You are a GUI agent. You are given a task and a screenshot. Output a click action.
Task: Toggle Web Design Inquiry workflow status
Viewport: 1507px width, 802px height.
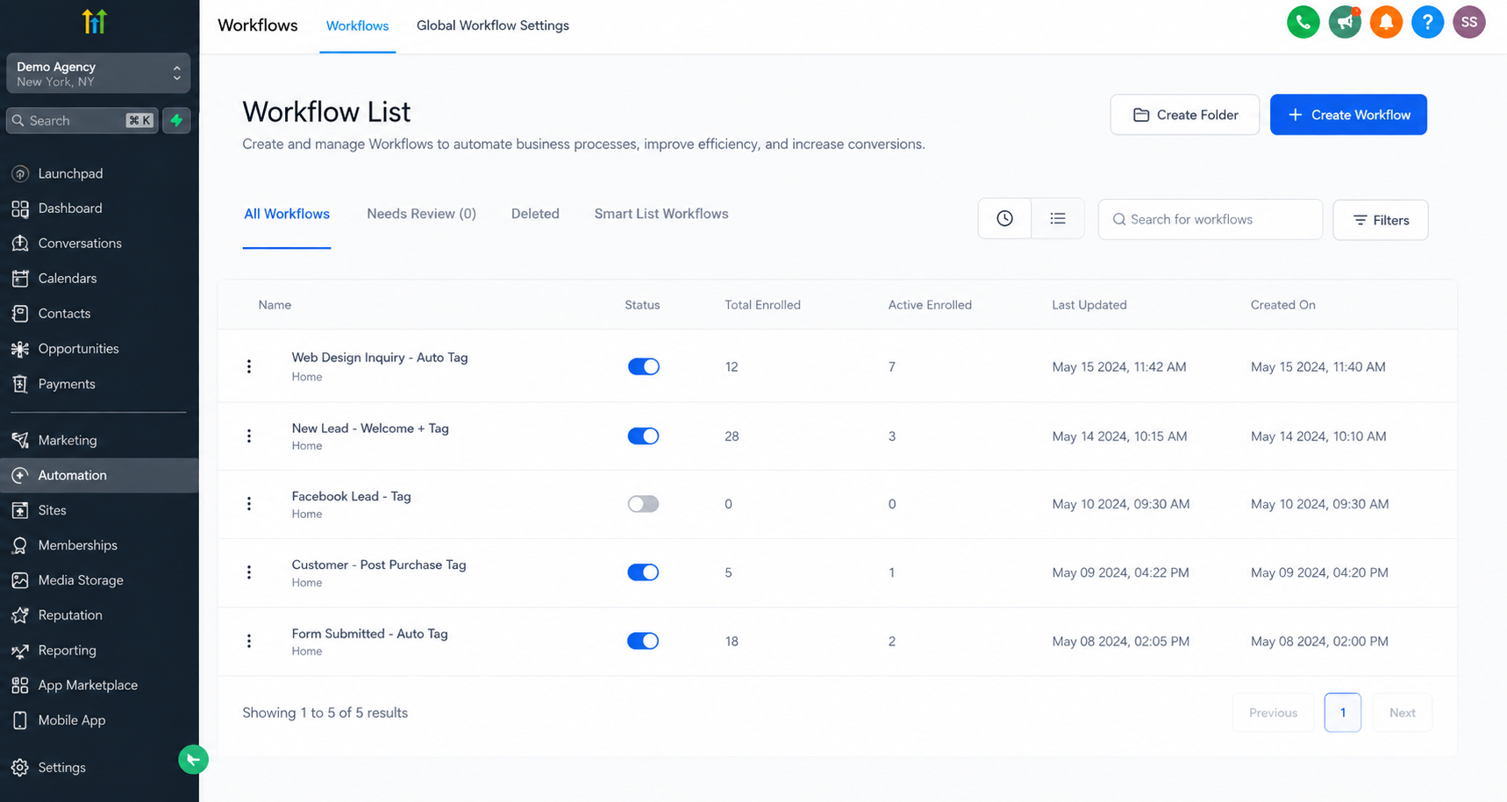click(643, 366)
